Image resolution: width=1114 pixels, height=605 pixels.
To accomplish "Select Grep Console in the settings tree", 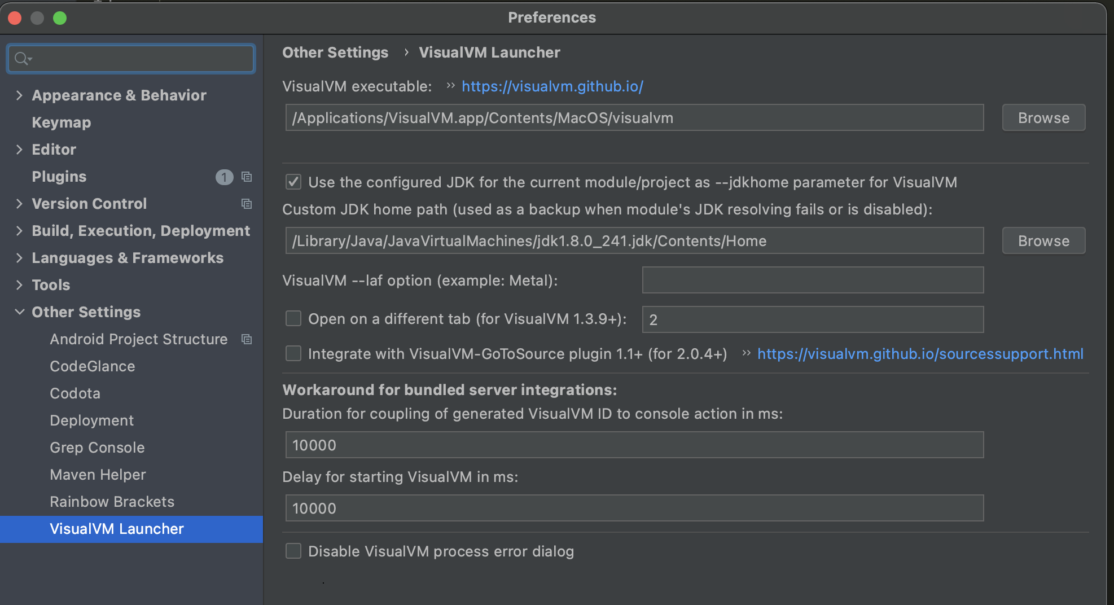I will [x=97, y=448].
